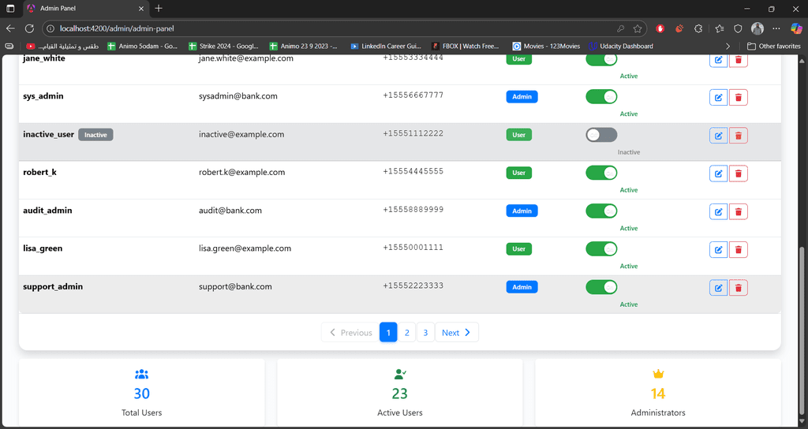808x429 pixels.
Task: Open browser settings and more menu
Action: 777,28
